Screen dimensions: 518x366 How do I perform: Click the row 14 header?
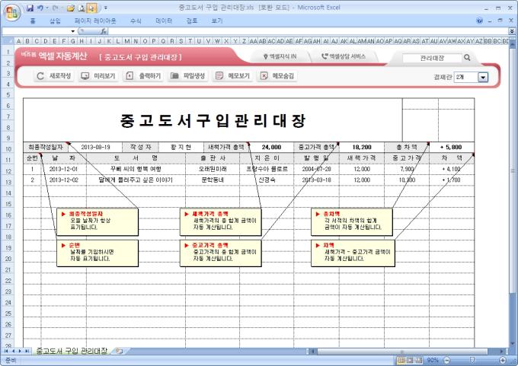tap(8, 193)
